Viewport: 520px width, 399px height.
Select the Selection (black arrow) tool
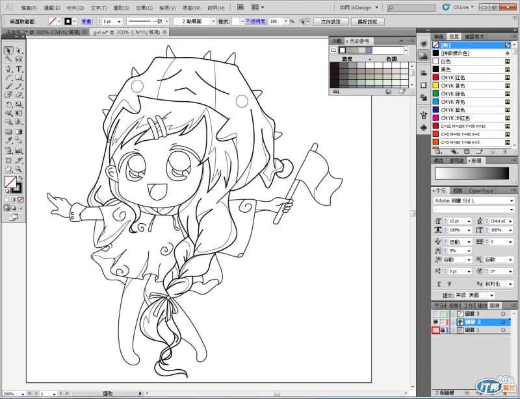coord(8,50)
